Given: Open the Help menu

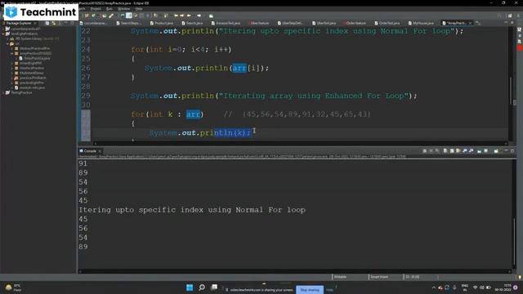Looking at the screenshot, I should [x=139, y=9].
